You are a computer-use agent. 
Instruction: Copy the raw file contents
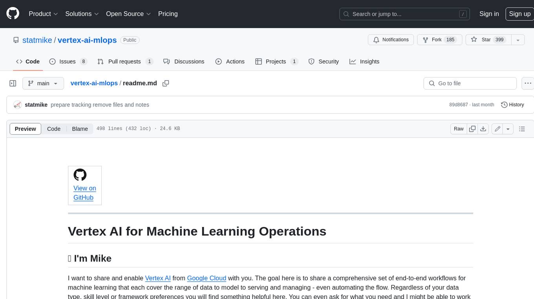pos(472,129)
